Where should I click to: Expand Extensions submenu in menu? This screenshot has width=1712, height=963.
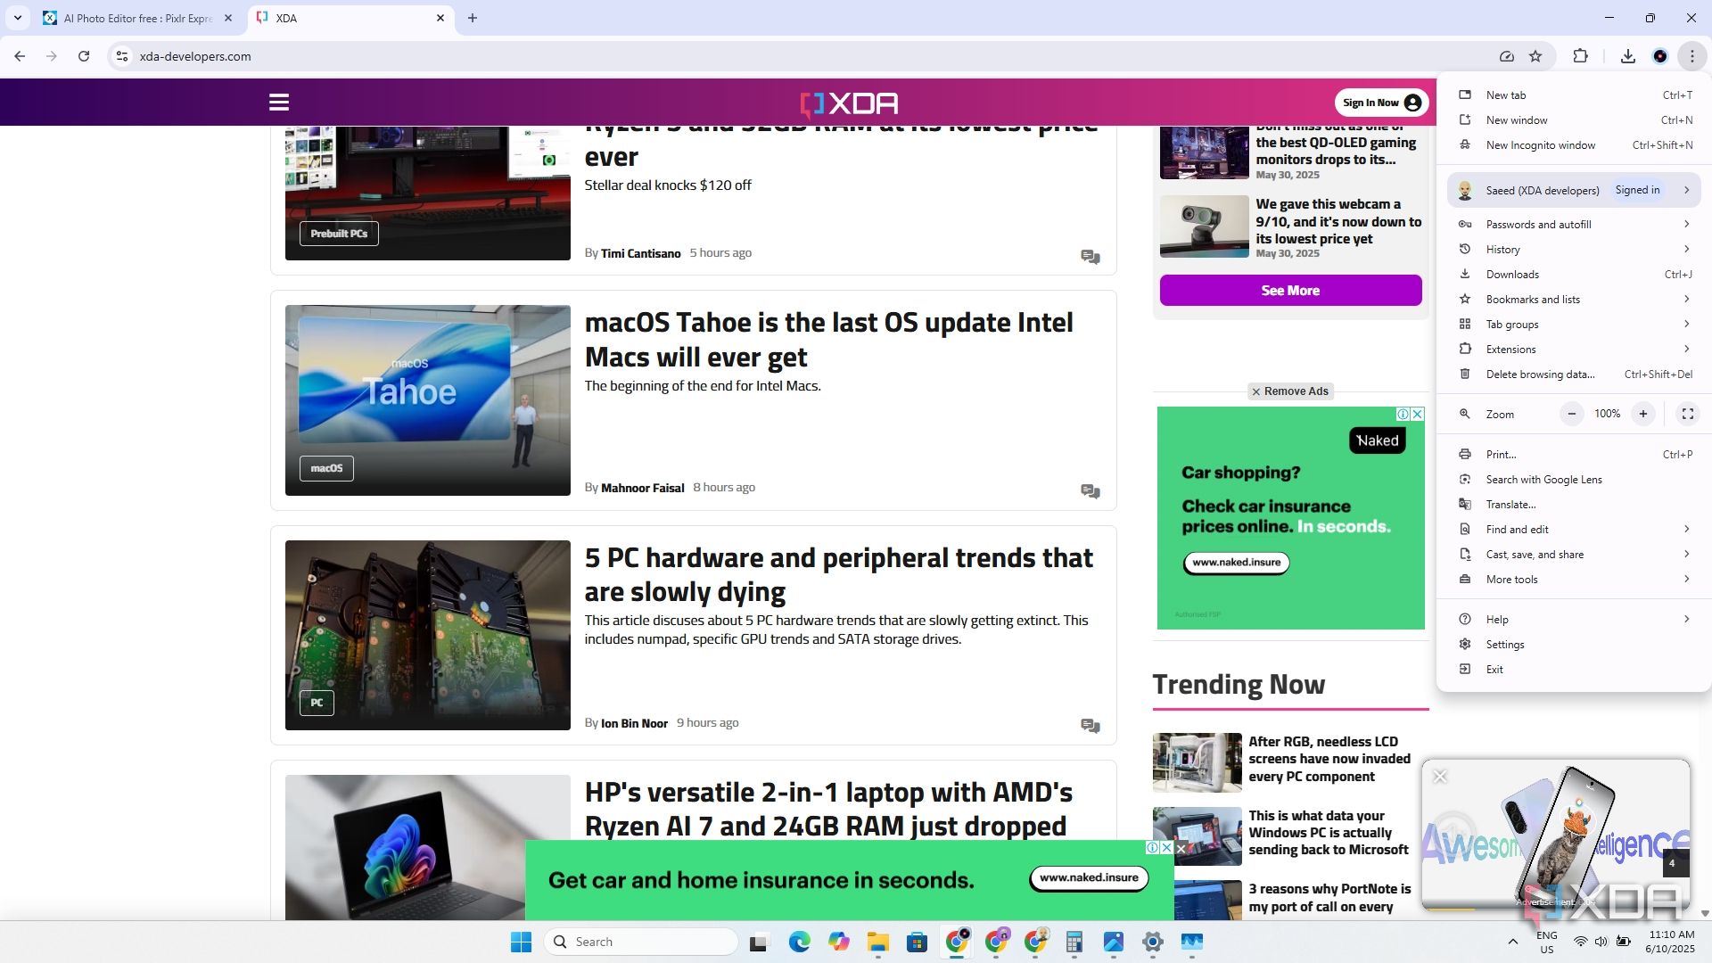pos(1574,350)
